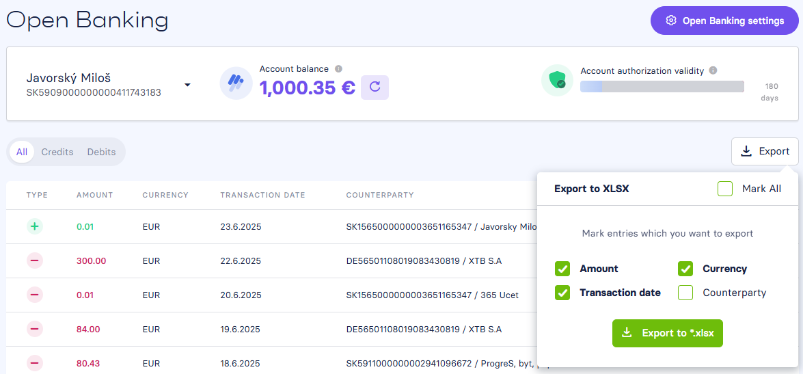
Task: Click the minus icon for 84.00 debit
Action: pos(34,329)
